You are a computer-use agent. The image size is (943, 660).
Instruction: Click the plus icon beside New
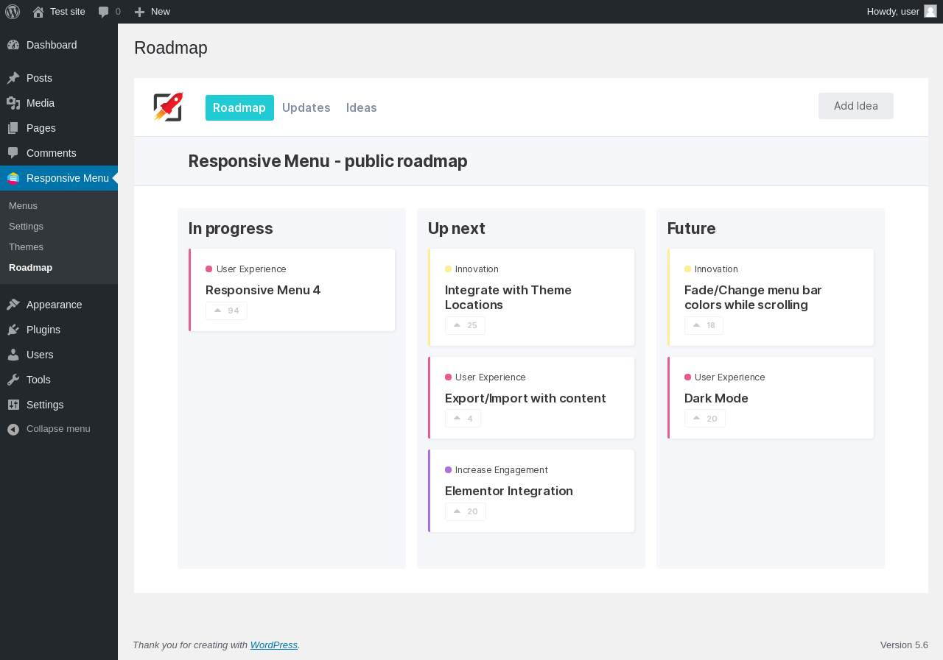click(x=139, y=12)
